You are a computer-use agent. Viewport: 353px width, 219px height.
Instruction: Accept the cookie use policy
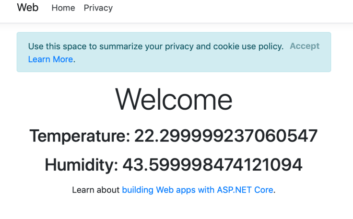point(304,46)
